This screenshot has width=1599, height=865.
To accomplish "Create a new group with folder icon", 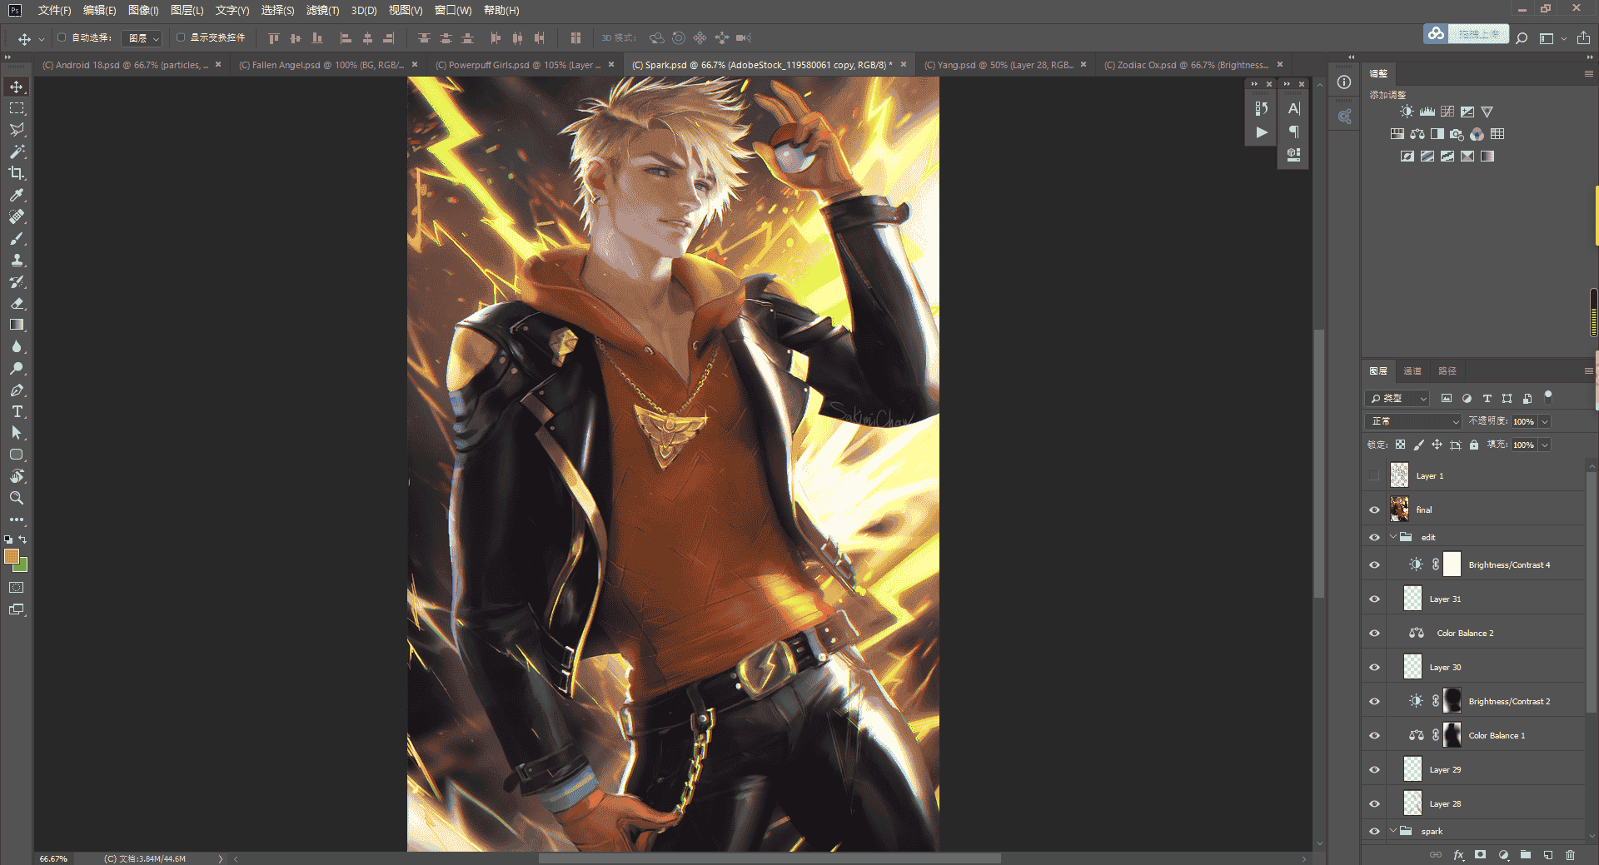I will (x=1526, y=855).
